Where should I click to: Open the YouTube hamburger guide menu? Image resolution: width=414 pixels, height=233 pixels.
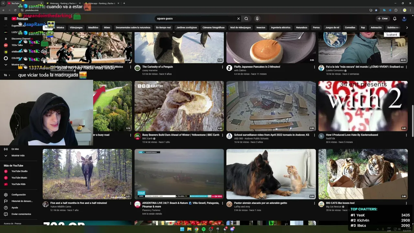click(6, 19)
